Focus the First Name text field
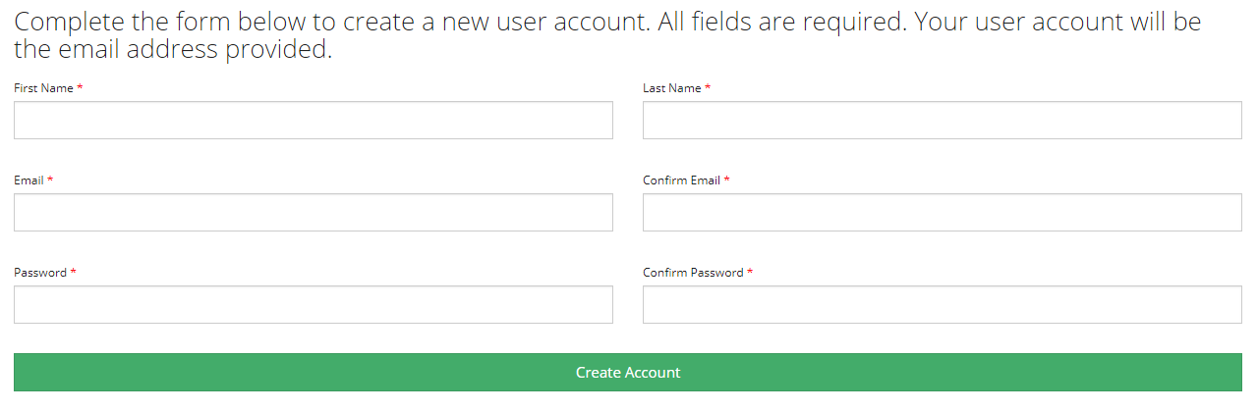 pyautogui.click(x=313, y=121)
